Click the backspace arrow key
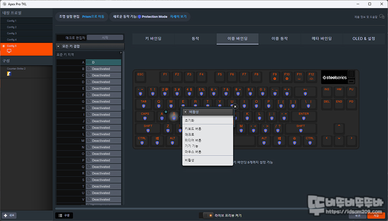The image size is (388, 221). point(305,91)
